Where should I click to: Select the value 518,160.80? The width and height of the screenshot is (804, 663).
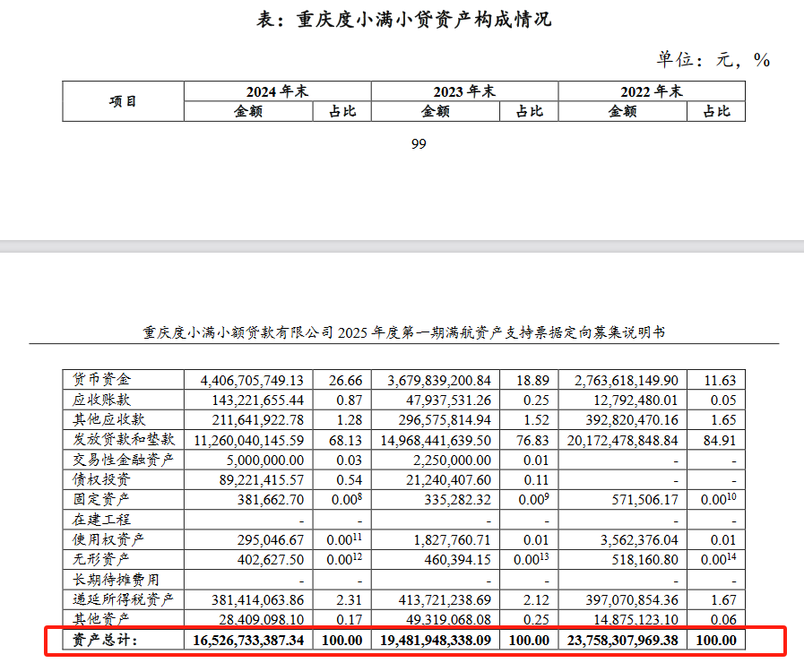pos(644,560)
